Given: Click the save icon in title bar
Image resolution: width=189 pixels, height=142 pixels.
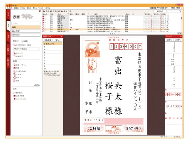Looking at the screenshot, I should 8,5.
